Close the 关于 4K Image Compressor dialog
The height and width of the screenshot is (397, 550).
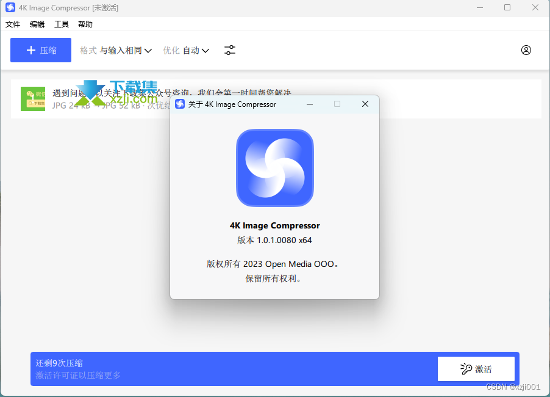[x=365, y=104]
